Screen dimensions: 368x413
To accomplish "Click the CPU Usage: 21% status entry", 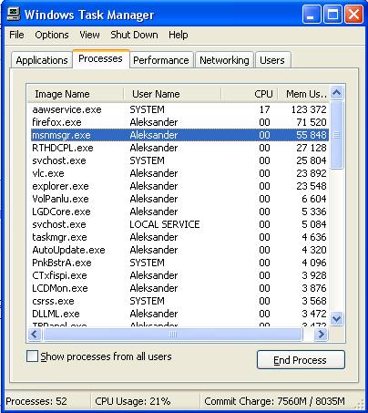I will [x=133, y=401].
